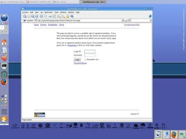Viewport: 186px width, 139px height.
Task: Clear the location bar with the clear icon
Action: pyautogui.click(x=25, y=21)
